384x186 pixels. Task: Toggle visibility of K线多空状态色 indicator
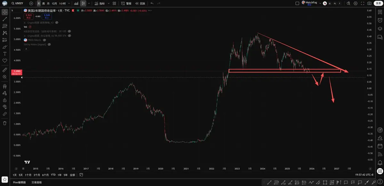(x=69, y=31)
